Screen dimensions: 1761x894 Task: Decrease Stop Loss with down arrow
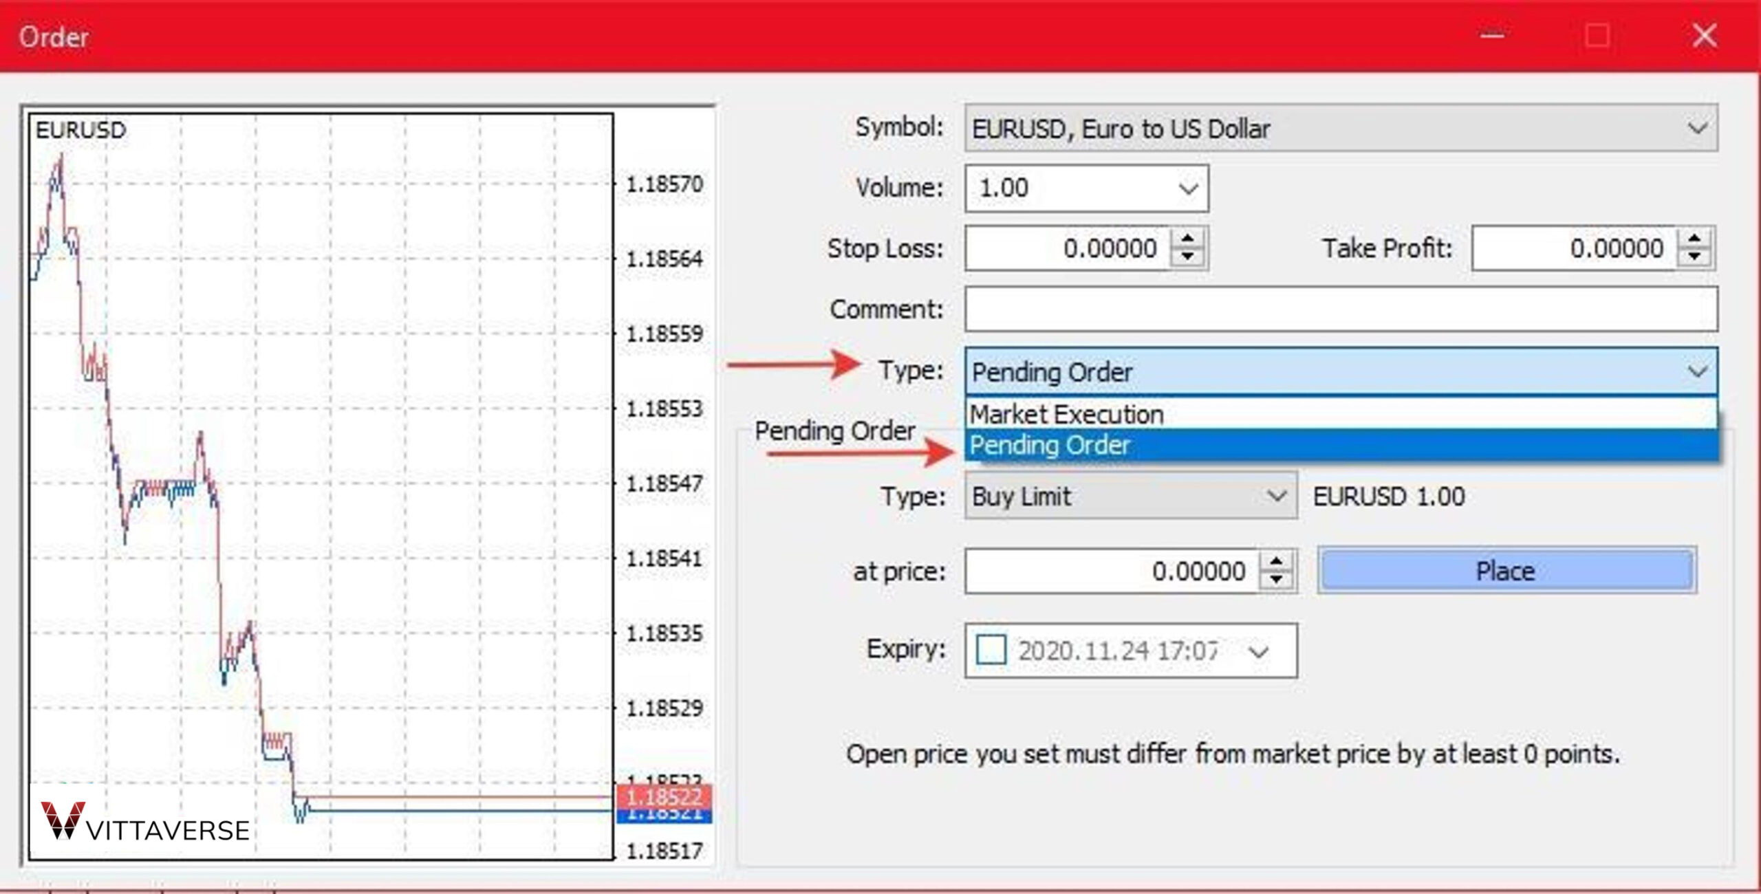tap(1187, 257)
